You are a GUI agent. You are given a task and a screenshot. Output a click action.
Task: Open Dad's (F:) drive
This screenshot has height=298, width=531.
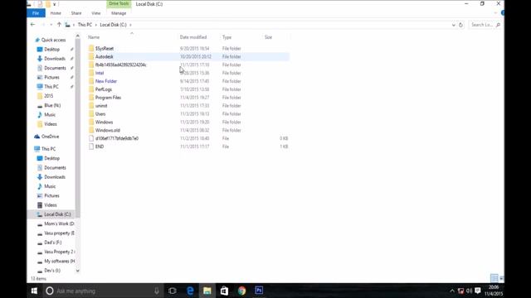[52, 243]
